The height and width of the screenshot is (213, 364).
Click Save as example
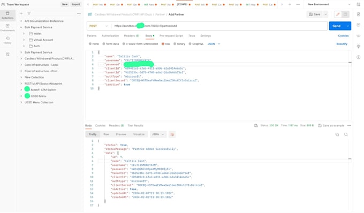[x=331, y=126]
